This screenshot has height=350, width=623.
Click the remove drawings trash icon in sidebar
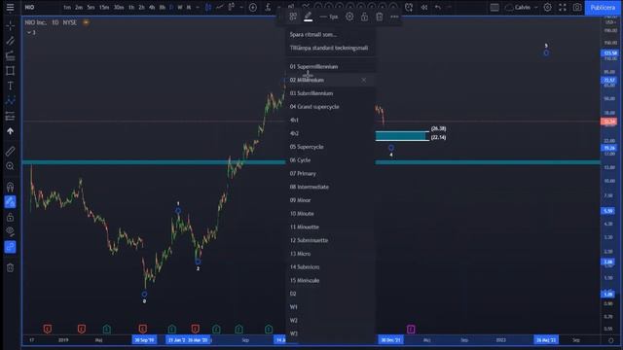pyautogui.click(x=11, y=268)
